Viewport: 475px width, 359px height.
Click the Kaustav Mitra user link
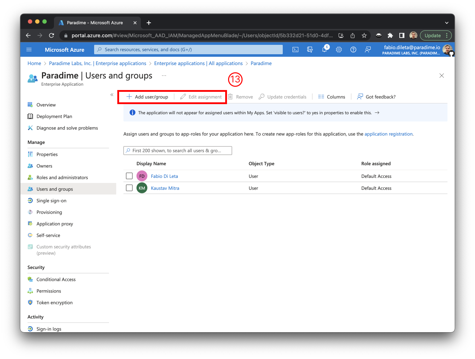[x=165, y=188]
